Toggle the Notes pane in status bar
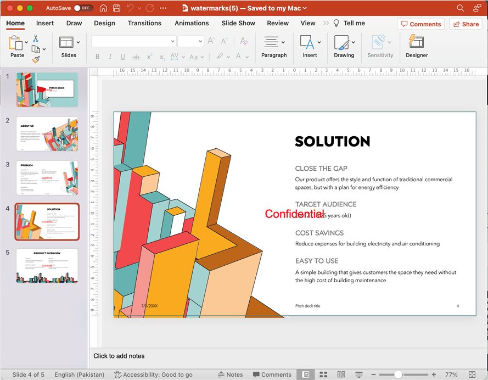The height and width of the screenshot is (380, 488). [x=229, y=375]
